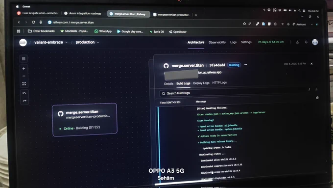Click log line '[Titan] Bundling finished.'
Screen dimensions: 333x188
pos(212,108)
